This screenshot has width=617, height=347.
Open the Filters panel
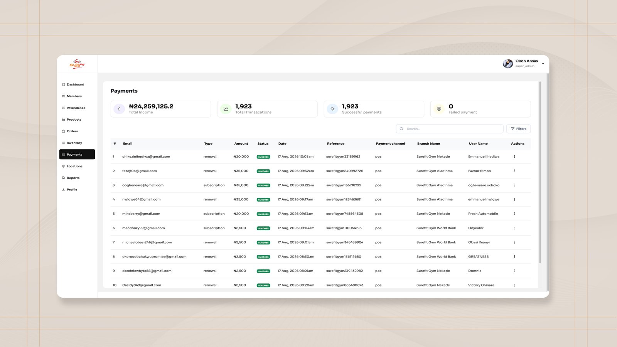click(518, 129)
